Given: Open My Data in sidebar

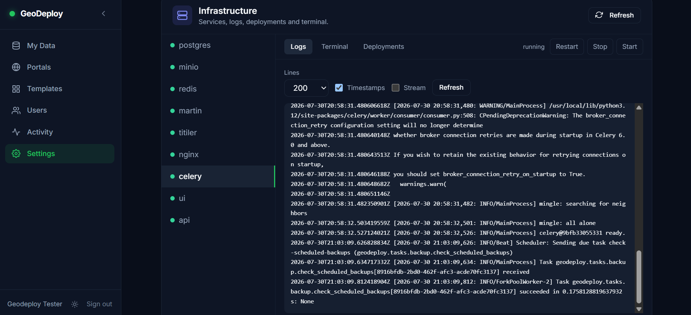Looking at the screenshot, I should (60, 46).
